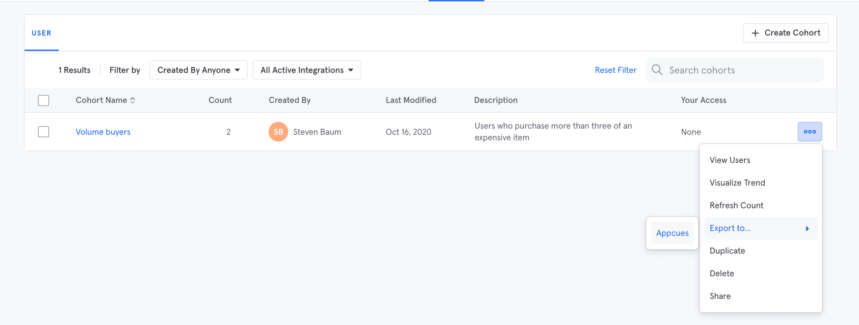The width and height of the screenshot is (859, 325).
Task: Click the Export to submenu arrow
Action: (x=807, y=228)
